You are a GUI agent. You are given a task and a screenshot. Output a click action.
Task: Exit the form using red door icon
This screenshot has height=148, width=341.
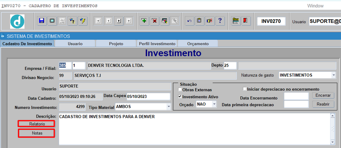245,21
